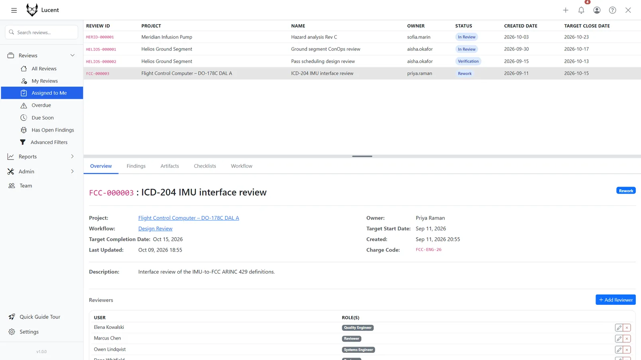641x360 pixels.
Task: Open the Design Review workflow link
Action: 155,229
